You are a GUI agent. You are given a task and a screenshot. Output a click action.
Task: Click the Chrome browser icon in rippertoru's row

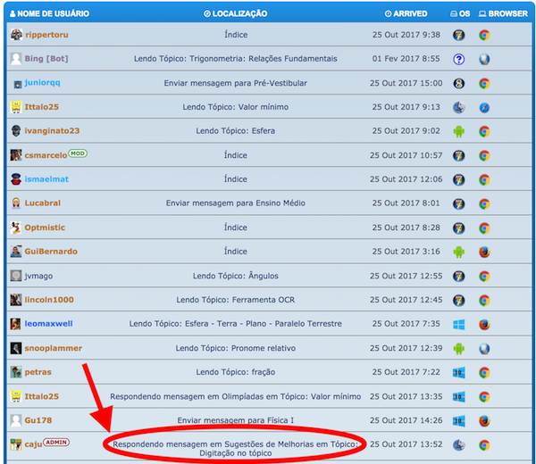(483, 36)
